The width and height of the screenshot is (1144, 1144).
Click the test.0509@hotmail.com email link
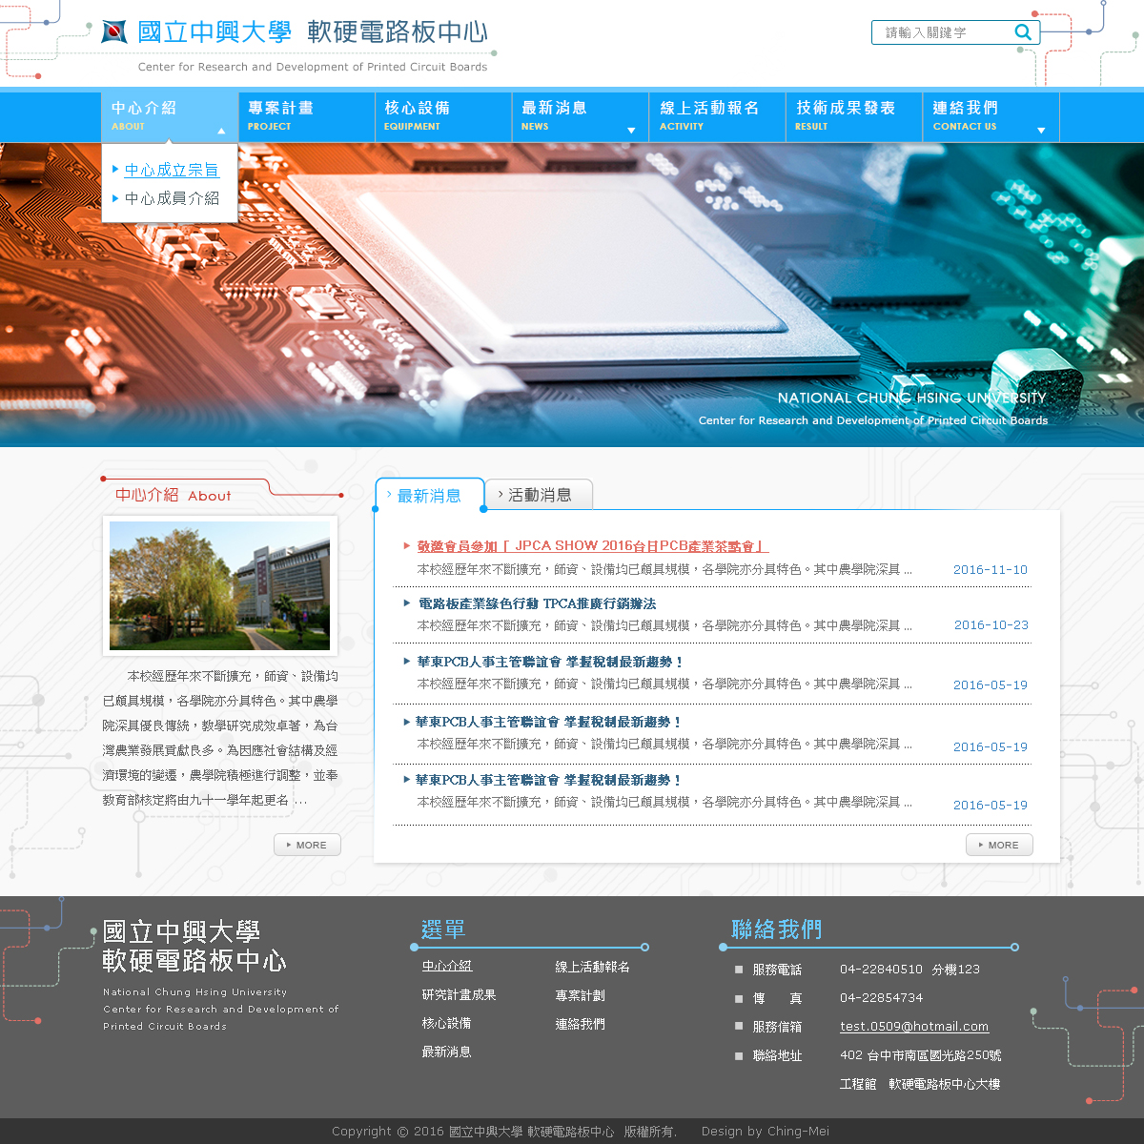click(913, 1027)
